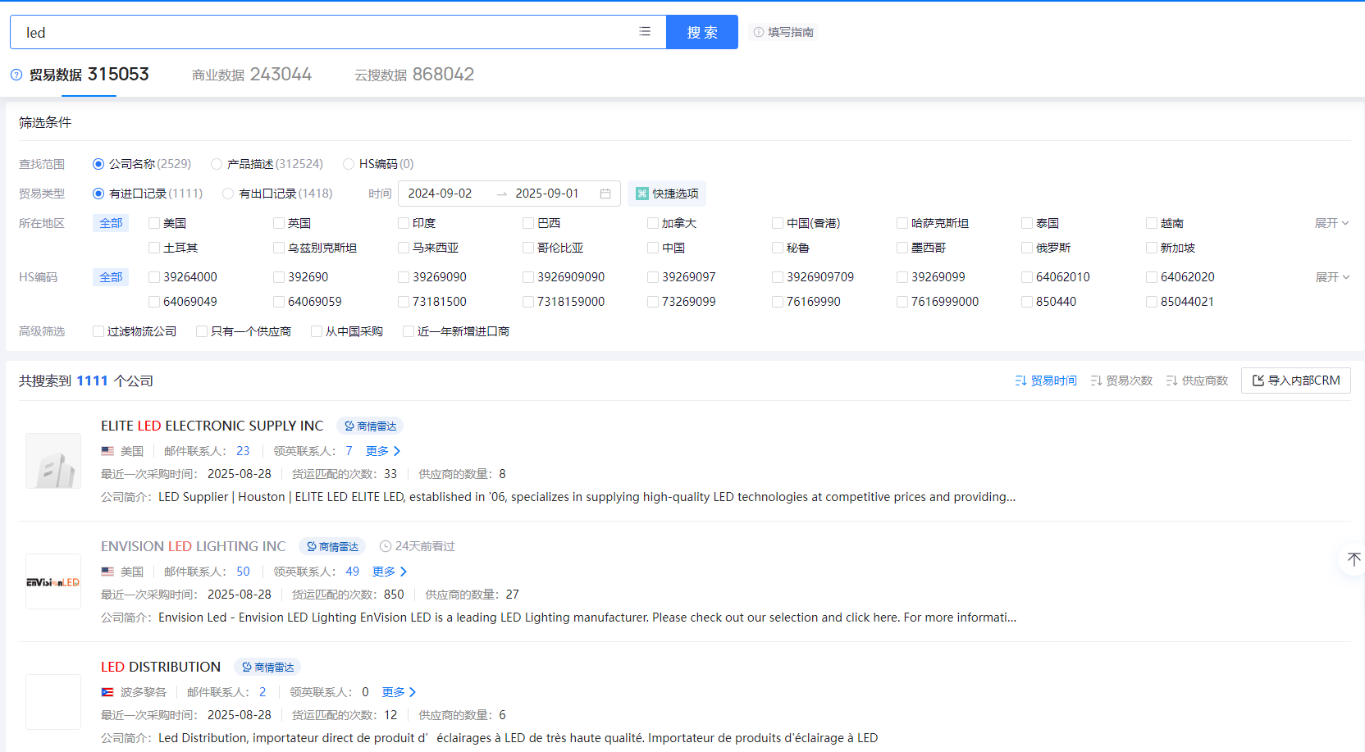Expand the HS编码 list with 展开

point(1332,276)
